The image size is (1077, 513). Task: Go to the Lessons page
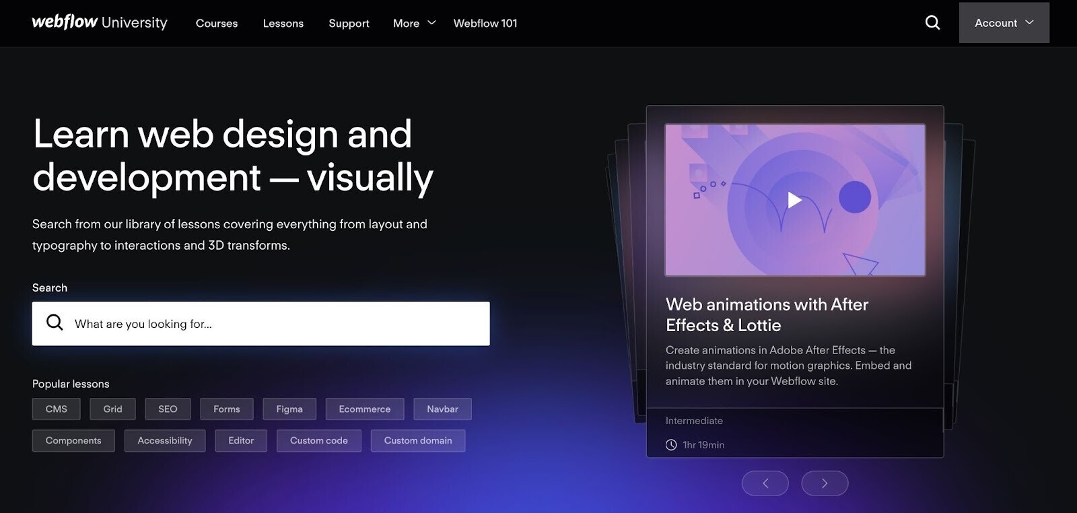[x=283, y=23]
